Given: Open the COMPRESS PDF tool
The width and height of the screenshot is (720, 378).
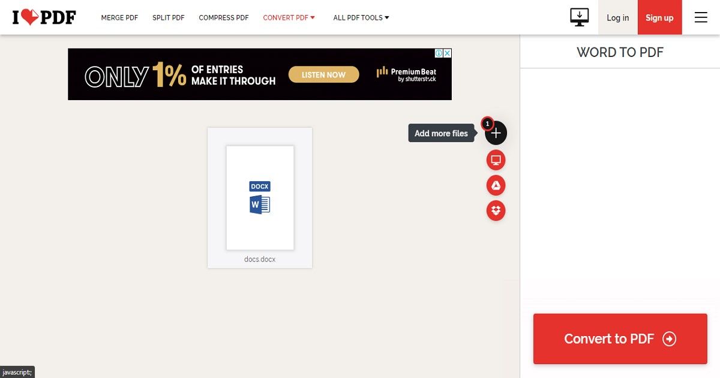Looking at the screenshot, I should point(224,18).
